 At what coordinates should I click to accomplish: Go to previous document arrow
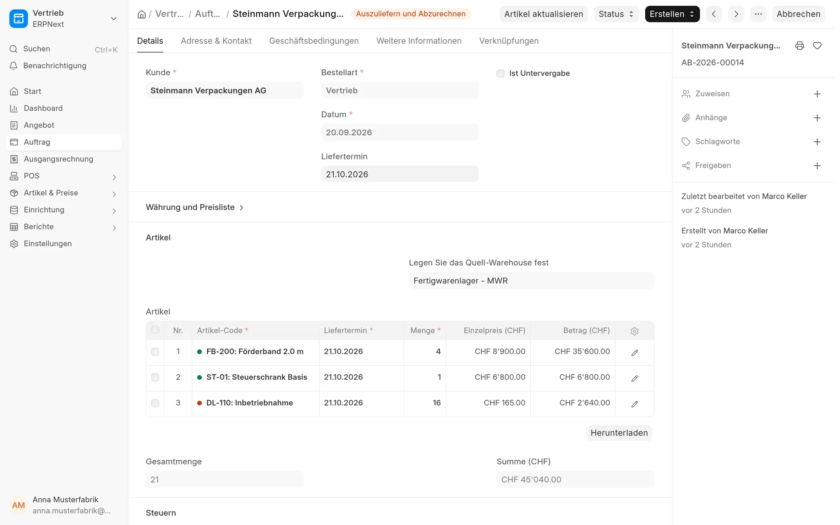tap(714, 14)
